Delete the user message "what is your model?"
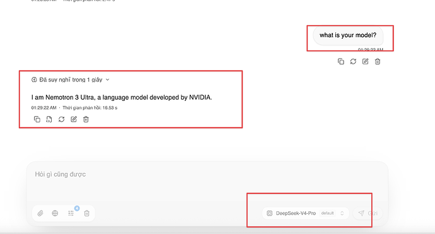The height and width of the screenshot is (234, 435). 377,61
